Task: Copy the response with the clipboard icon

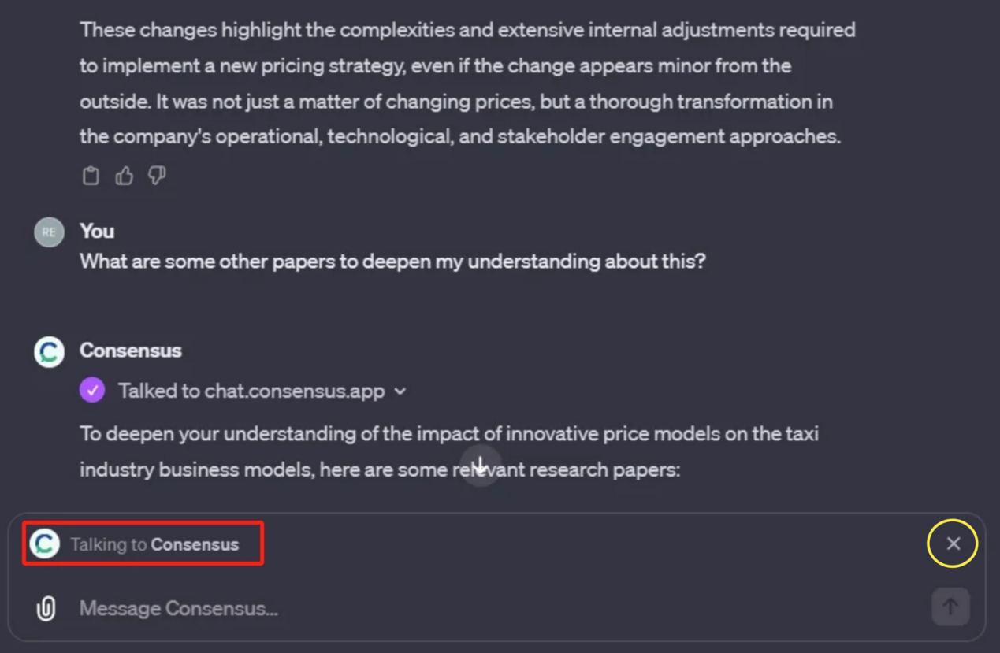Action: pos(91,176)
